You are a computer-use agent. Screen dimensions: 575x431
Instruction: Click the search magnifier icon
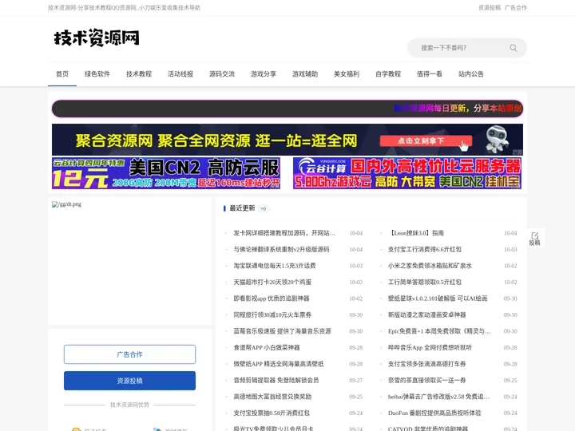(x=514, y=48)
